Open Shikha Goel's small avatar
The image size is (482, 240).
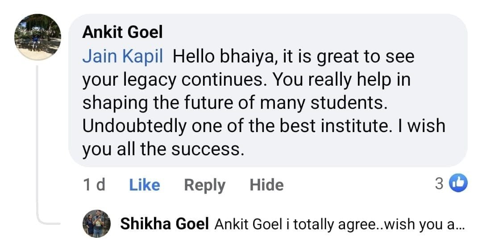point(96,223)
